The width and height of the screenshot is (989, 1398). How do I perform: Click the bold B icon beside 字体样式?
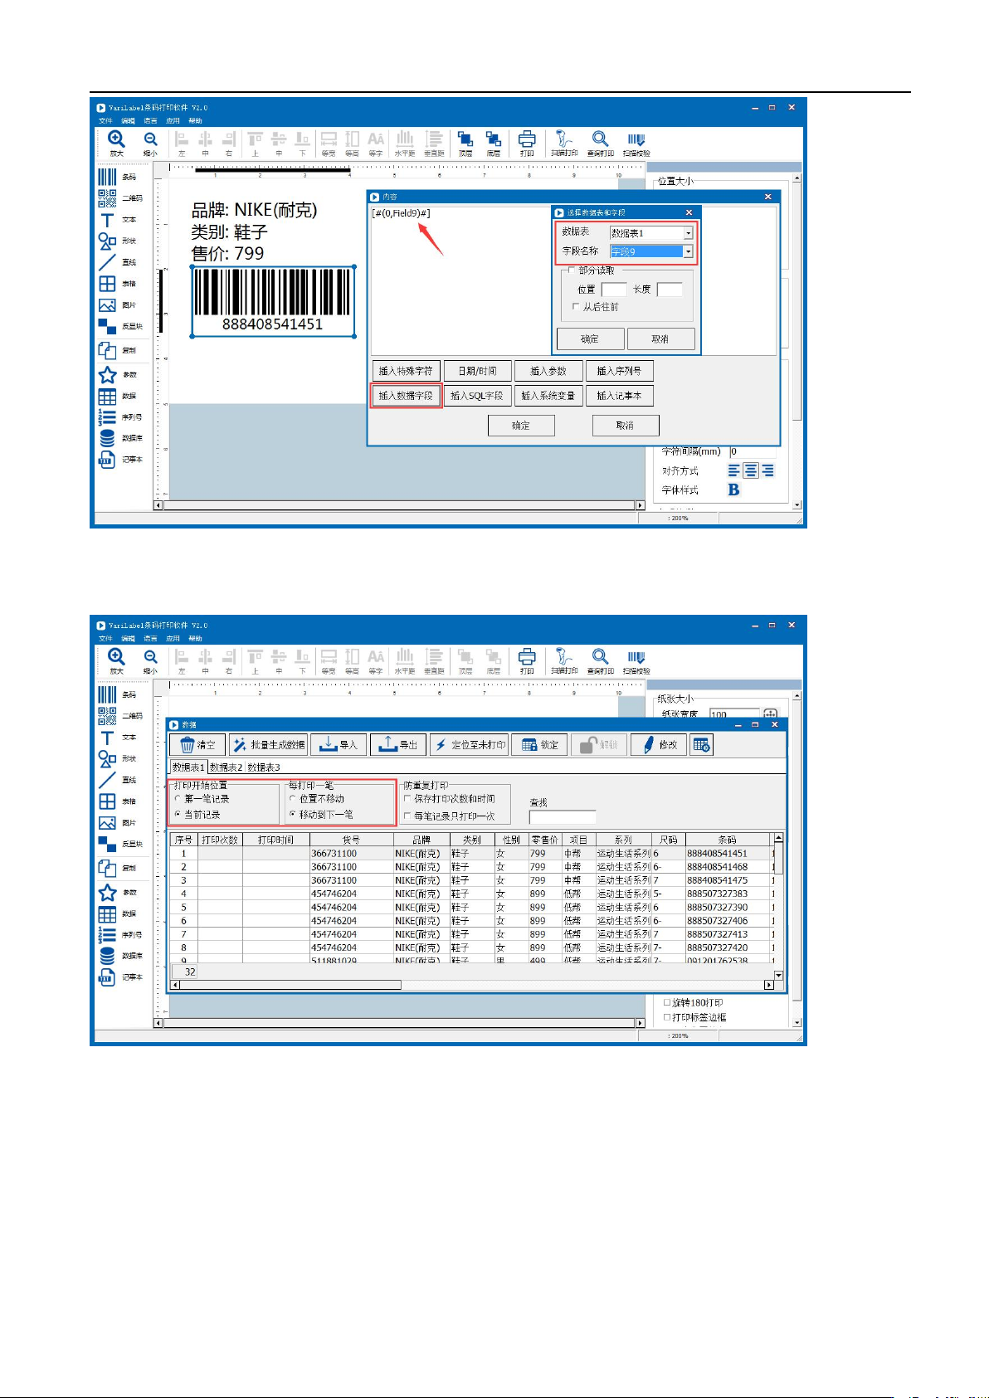pos(733,490)
